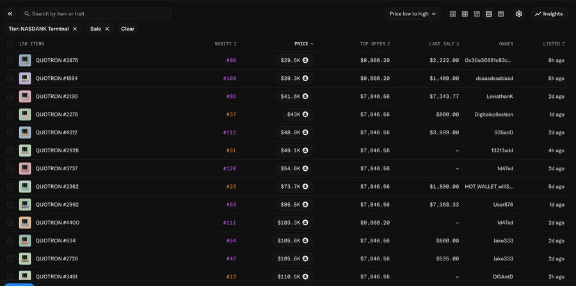Switch to mosaic view icon
576x286 pixels.
coord(477,13)
